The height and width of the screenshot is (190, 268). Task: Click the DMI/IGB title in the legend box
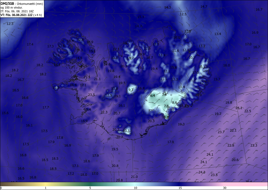coord(7,3)
